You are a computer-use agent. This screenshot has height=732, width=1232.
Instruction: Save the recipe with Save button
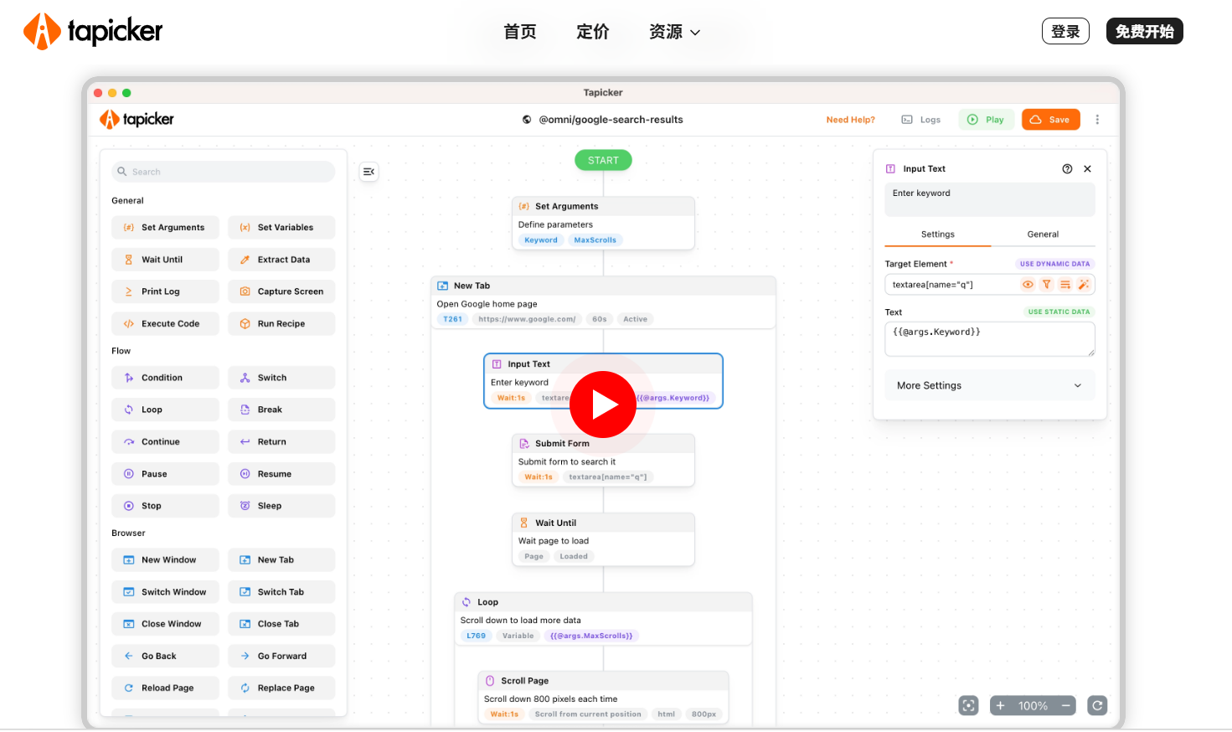click(1050, 120)
